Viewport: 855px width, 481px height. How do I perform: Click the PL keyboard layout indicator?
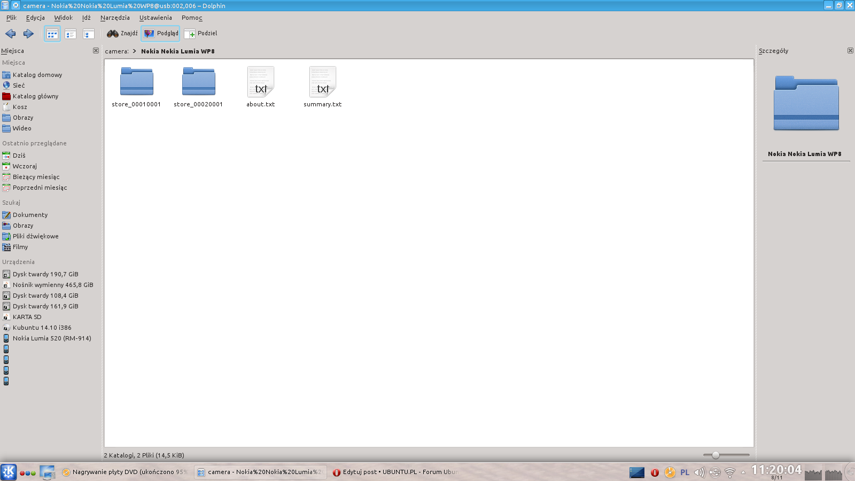[x=685, y=472]
